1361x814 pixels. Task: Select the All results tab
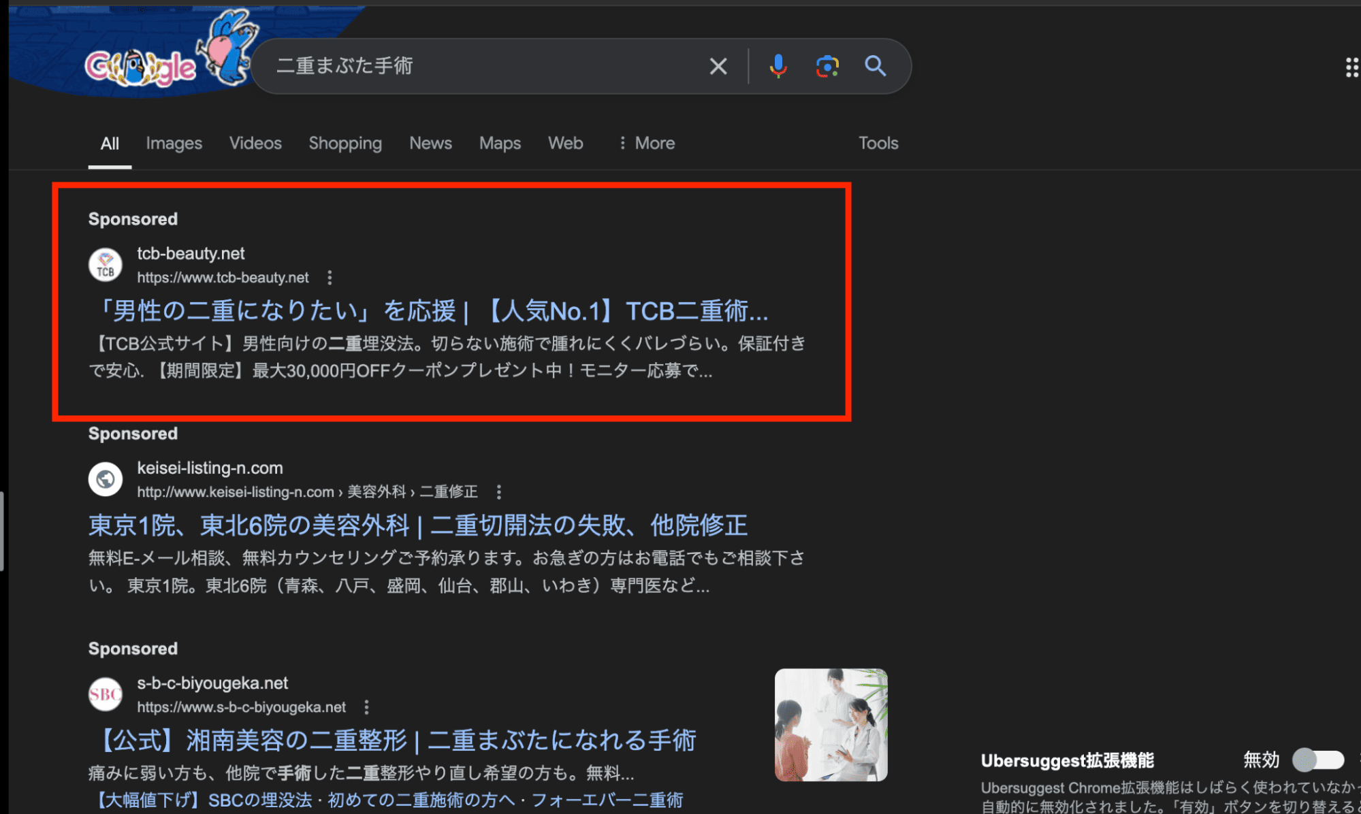pos(110,144)
